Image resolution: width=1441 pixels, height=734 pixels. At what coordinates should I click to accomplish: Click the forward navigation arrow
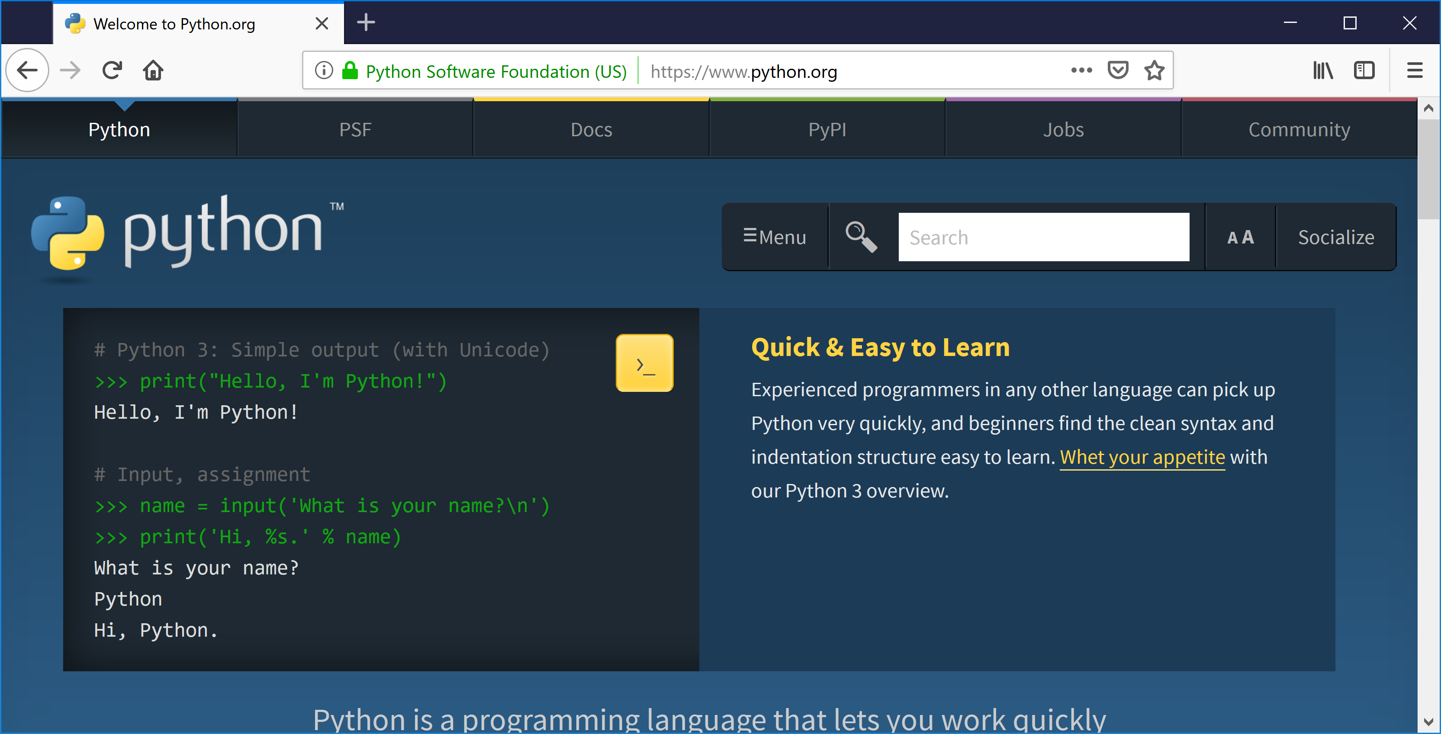pos(70,71)
